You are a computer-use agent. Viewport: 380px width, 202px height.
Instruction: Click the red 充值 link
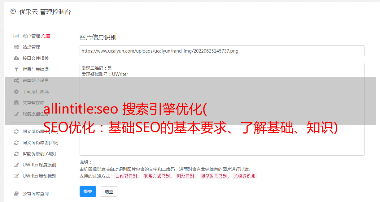pyautogui.click(x=46, y=36)
